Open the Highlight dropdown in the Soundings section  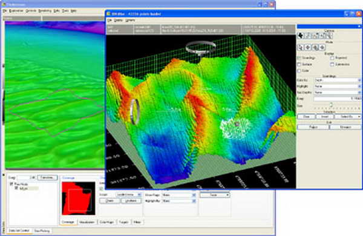[338, 86]
